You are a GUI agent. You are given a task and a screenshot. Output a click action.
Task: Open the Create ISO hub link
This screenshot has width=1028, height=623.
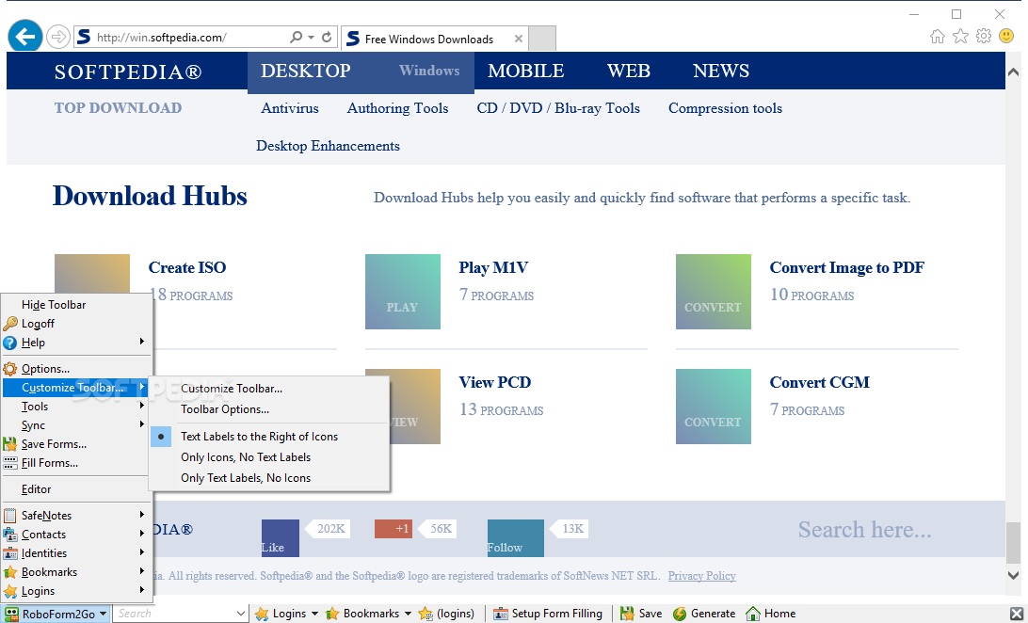coord(186,267)
